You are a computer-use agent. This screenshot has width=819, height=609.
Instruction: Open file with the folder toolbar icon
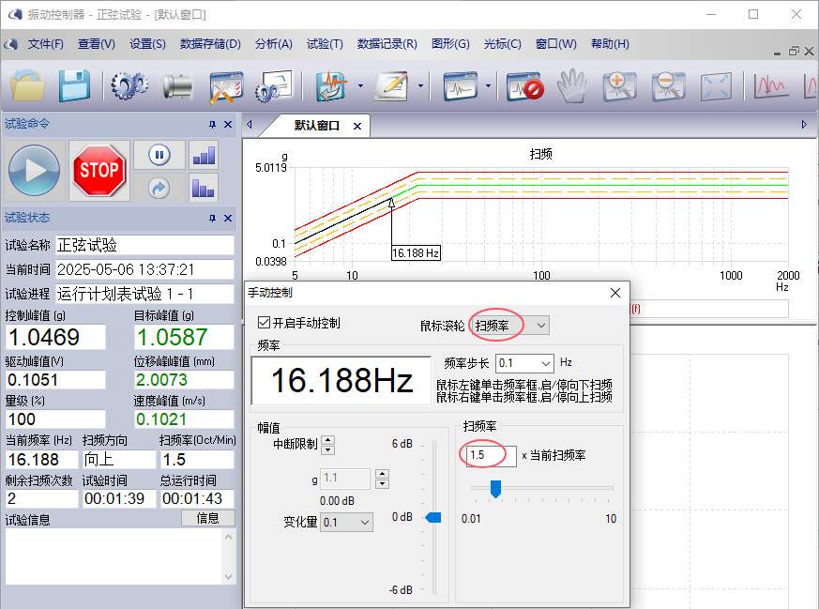click(x=28, y=85)
